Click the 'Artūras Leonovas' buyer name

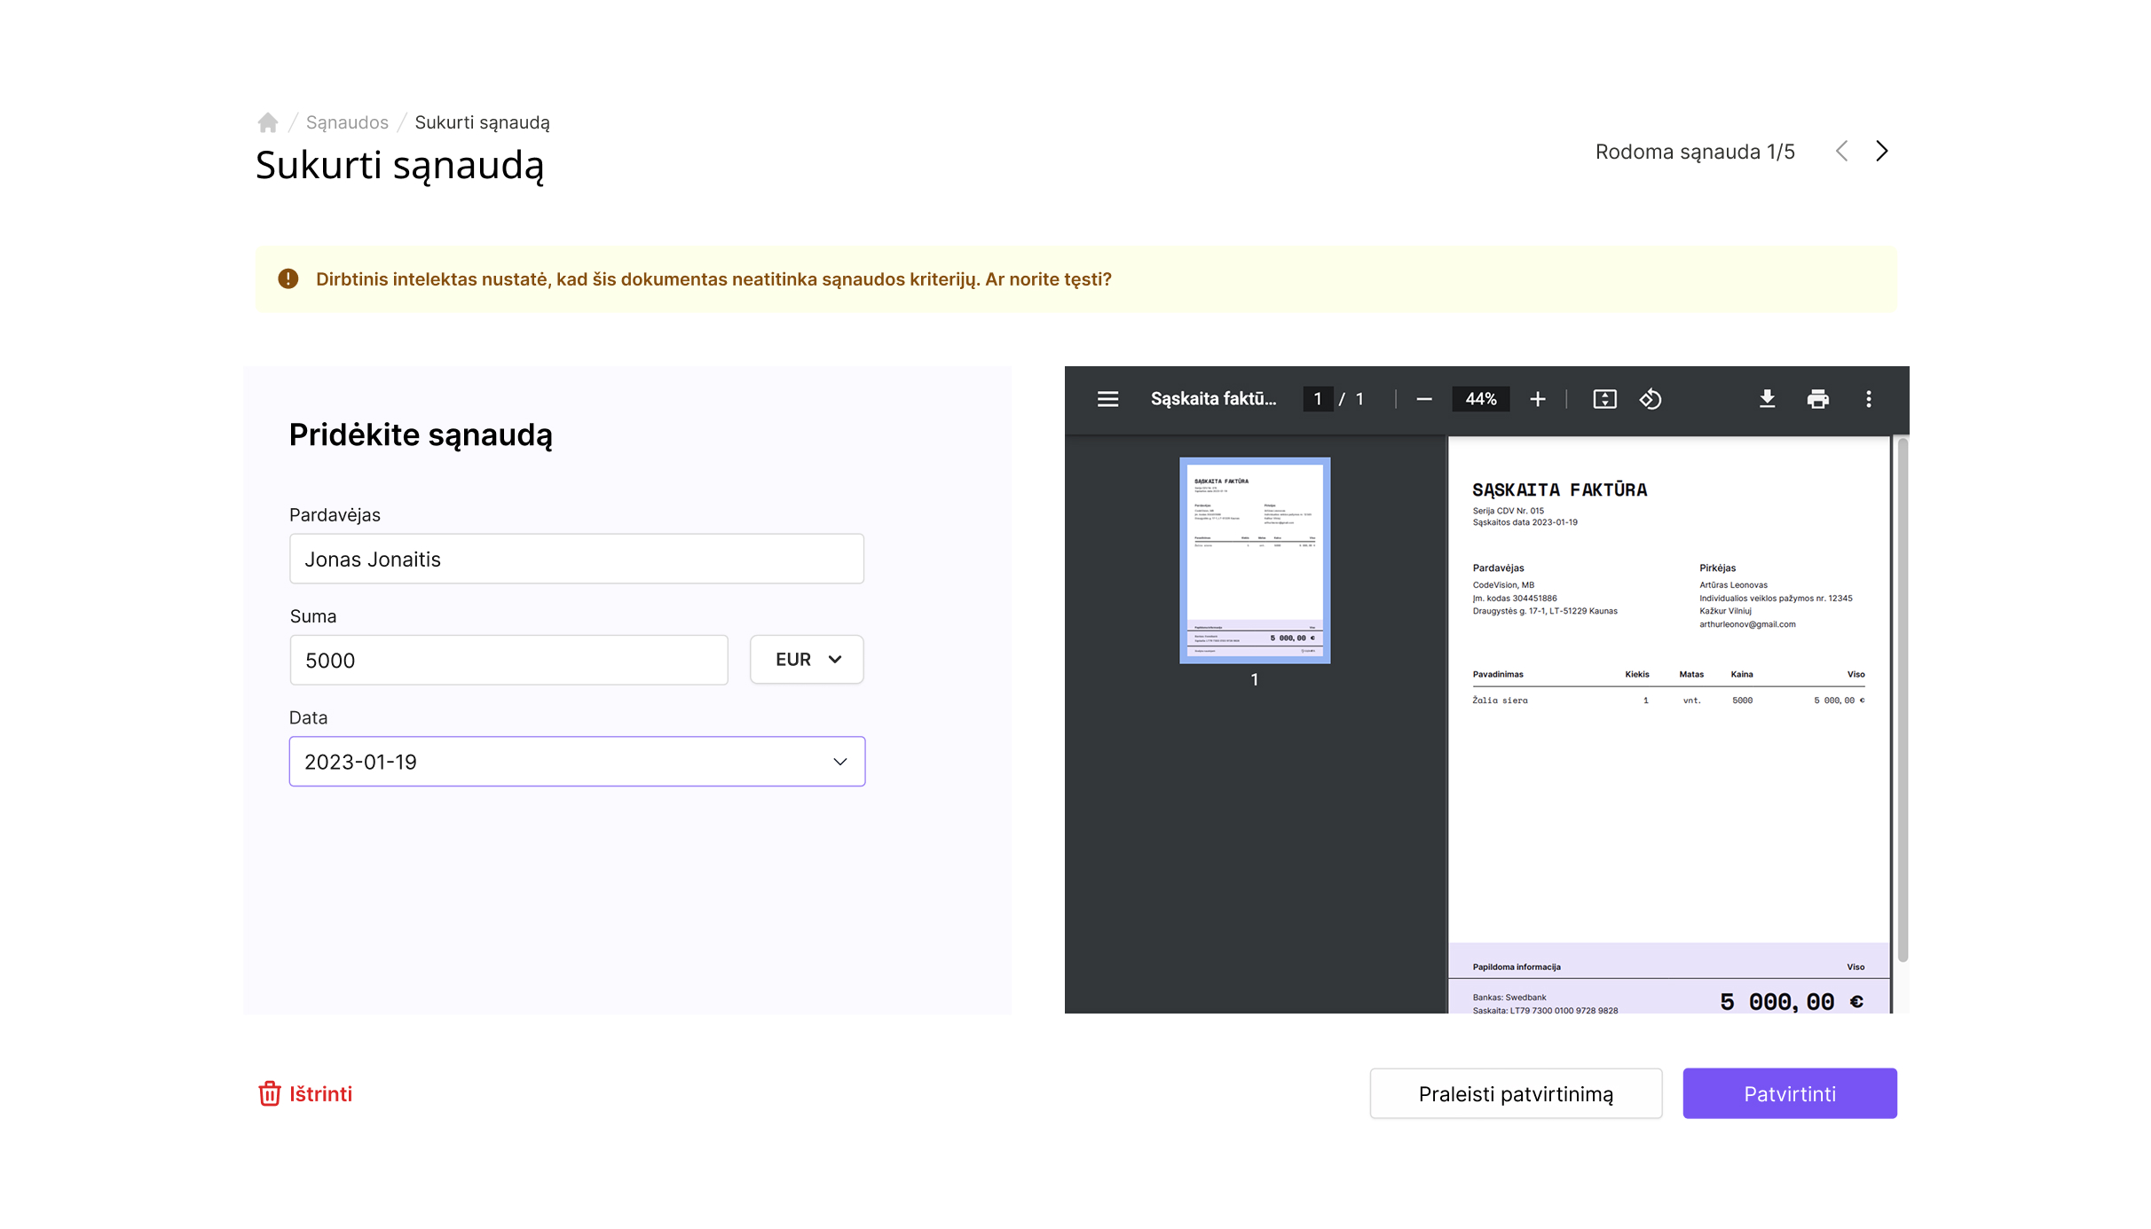point(1733,585)
